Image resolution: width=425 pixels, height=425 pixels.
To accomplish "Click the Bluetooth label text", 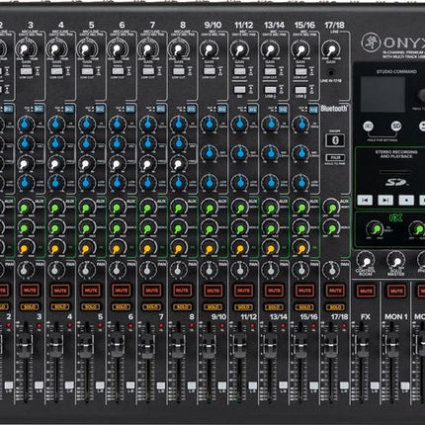I will pyautogui.click(x=334, y=108).
